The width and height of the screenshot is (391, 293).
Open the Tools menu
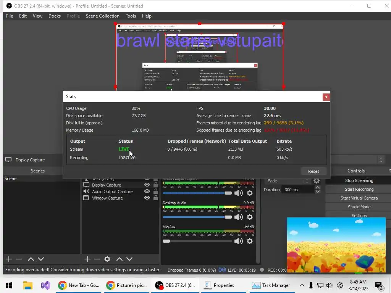[x=131, y=16]
